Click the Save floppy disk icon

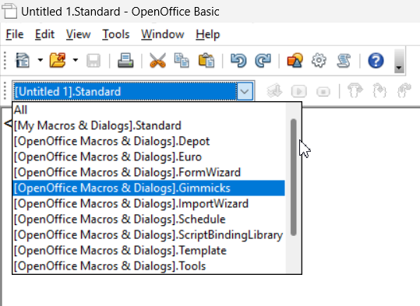pyautogui.click(x=94, y=61)
